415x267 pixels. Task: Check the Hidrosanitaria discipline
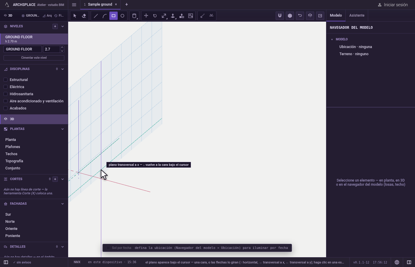[5, 94]
